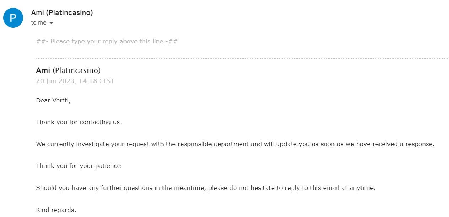Expand recipient details arrow next to "to me"
The width and height of the screenshot is (449, 217).
(51, 23)
